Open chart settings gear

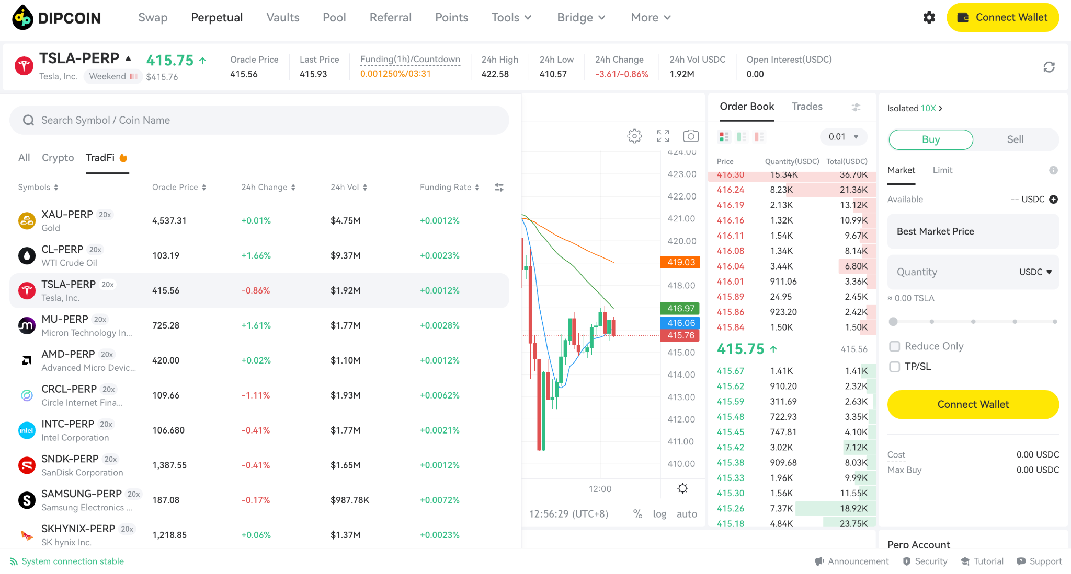634,136
